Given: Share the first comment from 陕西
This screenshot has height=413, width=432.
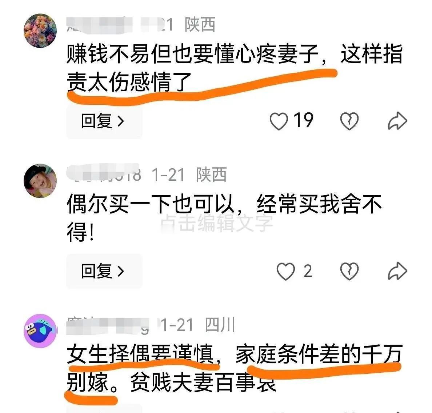Looking at the screenshot, I should click(397, 121).
